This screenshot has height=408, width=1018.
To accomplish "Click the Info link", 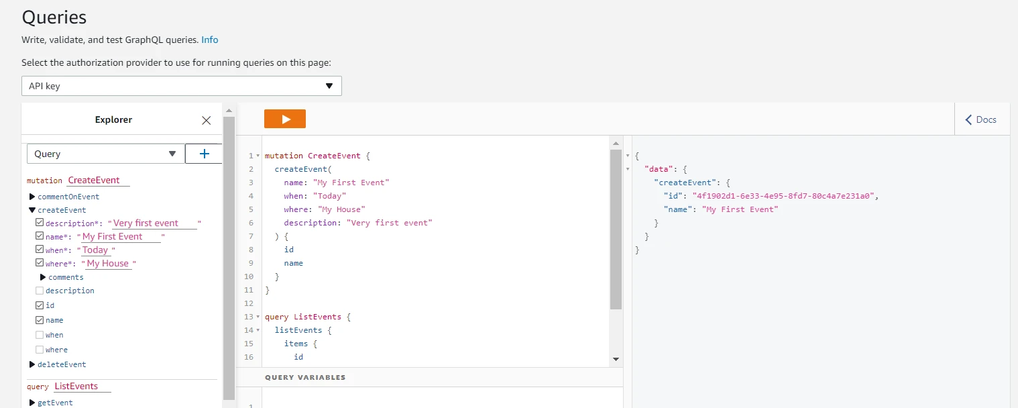I will 209,40.
